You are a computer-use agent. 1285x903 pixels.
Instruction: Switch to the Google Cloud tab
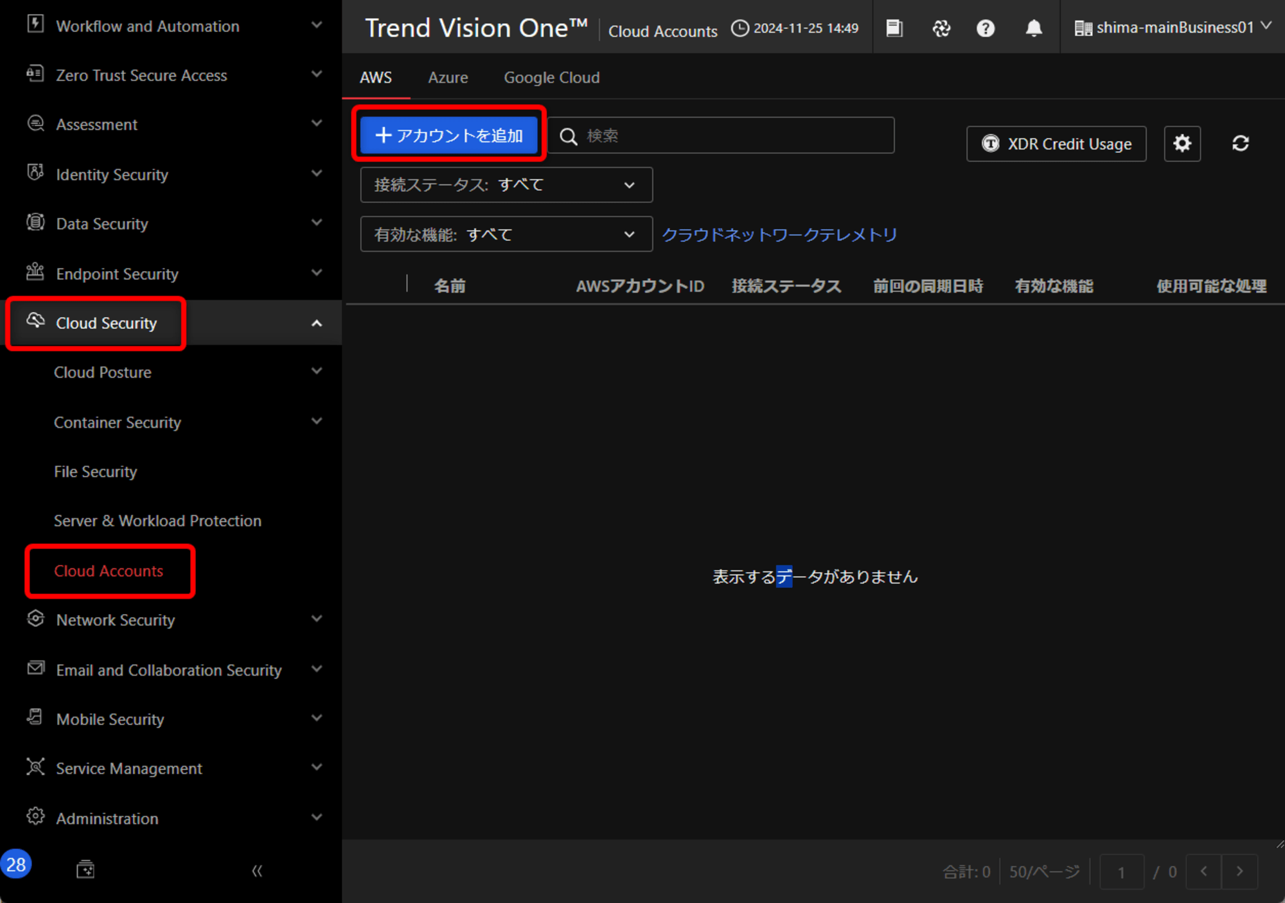pos(551,77)
